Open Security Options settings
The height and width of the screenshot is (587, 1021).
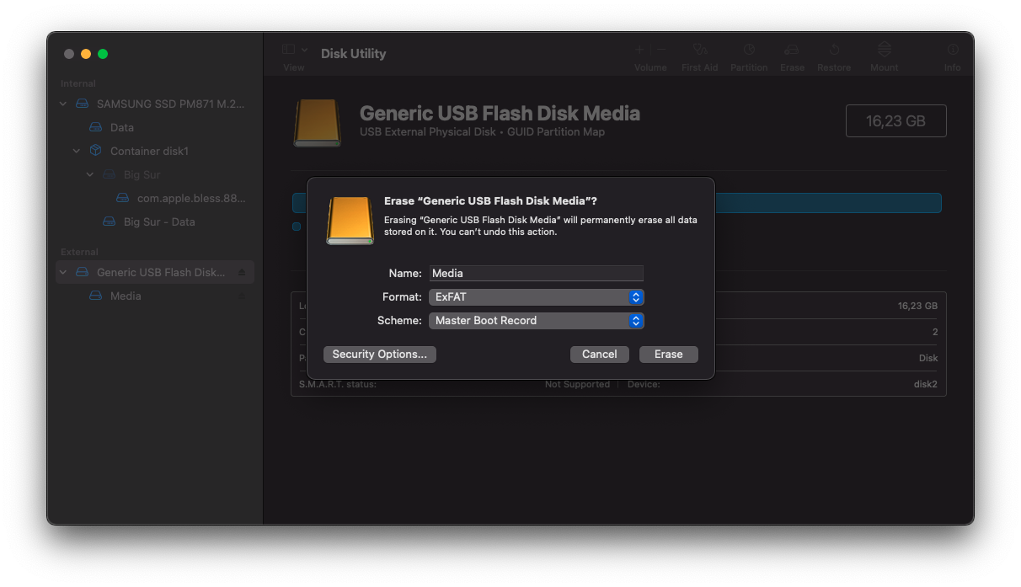coord(379,354)
